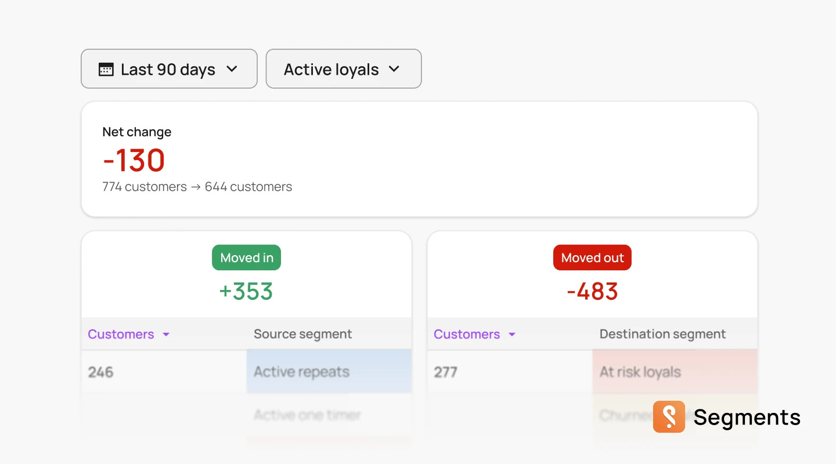Sort the left table by Customers
The width and height of the screenshot is (836, 464).
[x=121, y=334]
